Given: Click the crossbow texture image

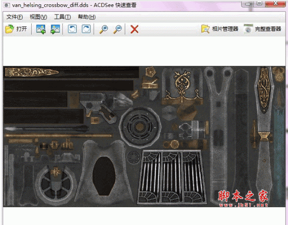Looking at the screenshot, I should (144, 137).
